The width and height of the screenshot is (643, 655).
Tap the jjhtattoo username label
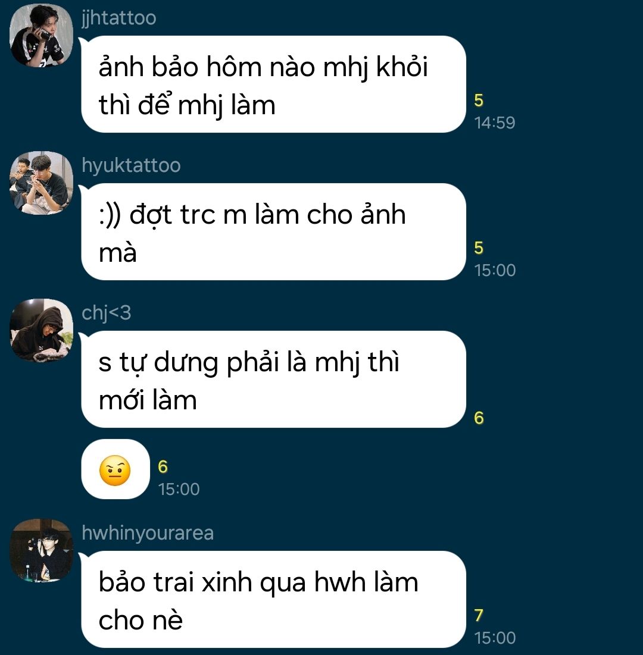coord(118,18)
